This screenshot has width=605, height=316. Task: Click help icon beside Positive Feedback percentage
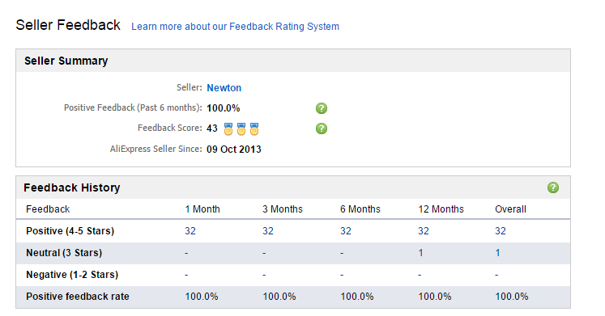tap(322, 108)
